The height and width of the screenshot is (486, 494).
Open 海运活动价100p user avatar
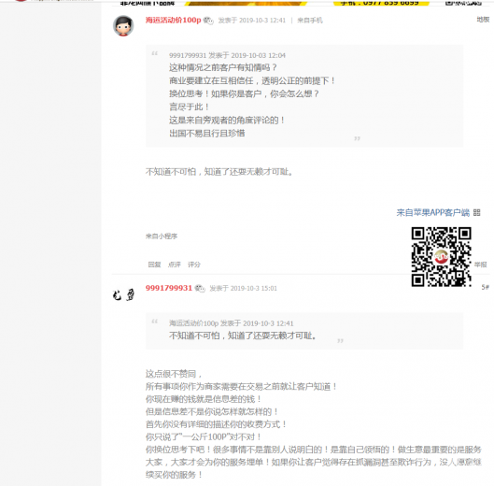coord(123,26)
